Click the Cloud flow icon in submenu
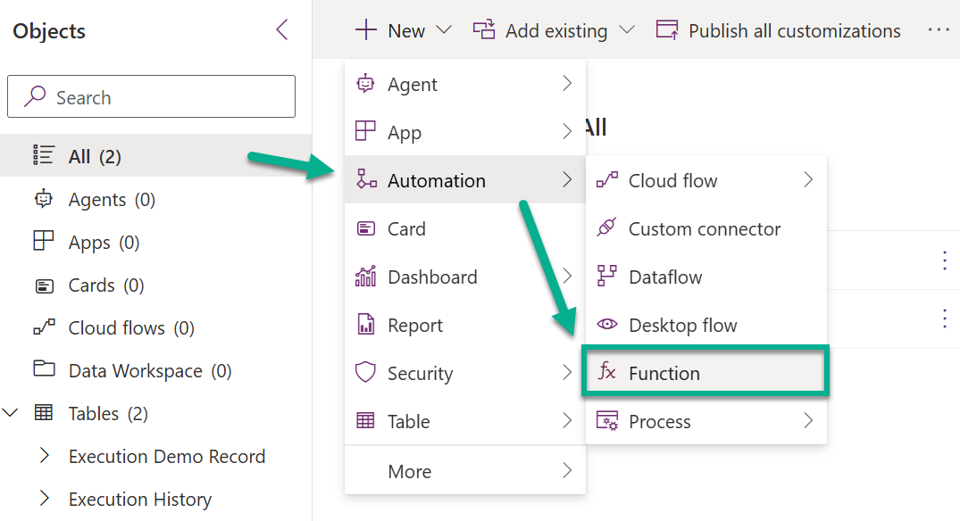Image resolution: width=960 pixels, height=521 pixels. (x=606, y=180)
